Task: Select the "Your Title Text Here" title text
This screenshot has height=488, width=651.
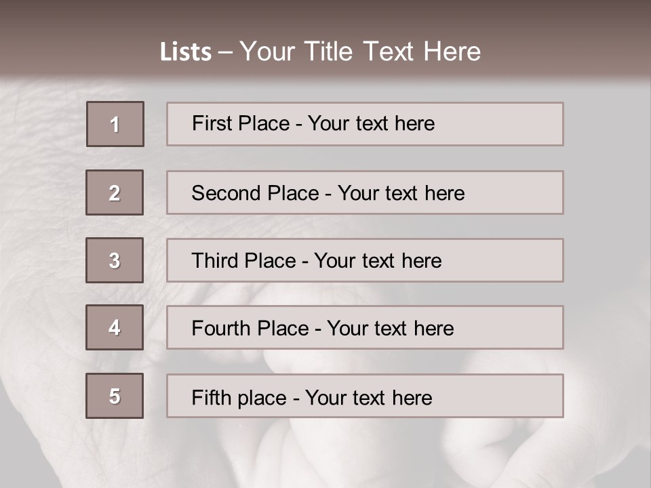Action: coord(360,52)
